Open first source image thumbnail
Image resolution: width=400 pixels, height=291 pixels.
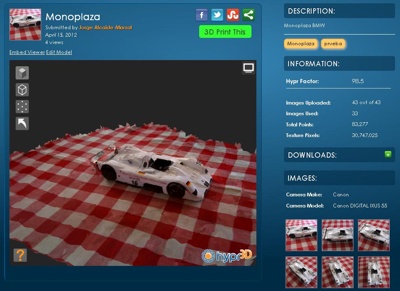(301, 235)
